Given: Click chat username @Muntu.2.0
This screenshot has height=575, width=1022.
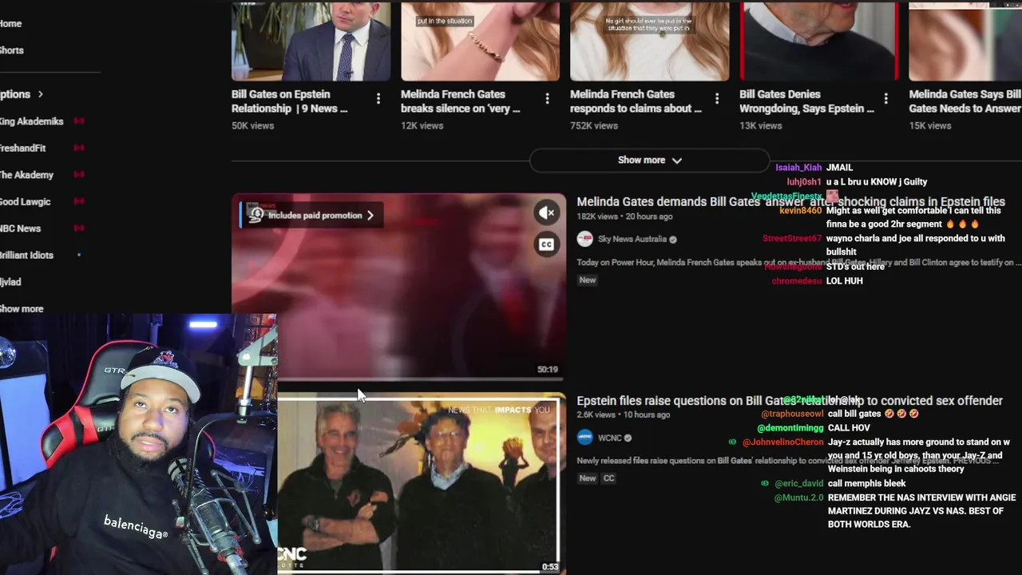Looking at the screenshot, I should (x=798, y=498).
